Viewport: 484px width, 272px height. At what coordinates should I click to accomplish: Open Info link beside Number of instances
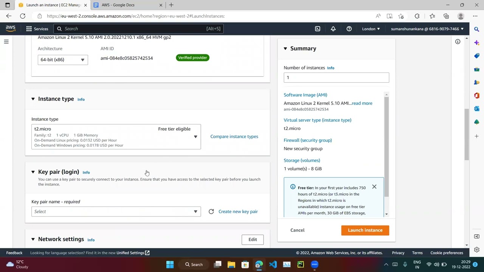coord(330,68)
